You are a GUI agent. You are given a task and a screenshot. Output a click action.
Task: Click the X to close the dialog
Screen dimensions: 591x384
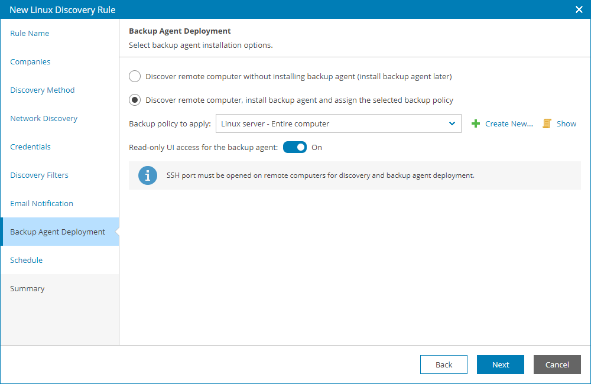tap(578, 9)
